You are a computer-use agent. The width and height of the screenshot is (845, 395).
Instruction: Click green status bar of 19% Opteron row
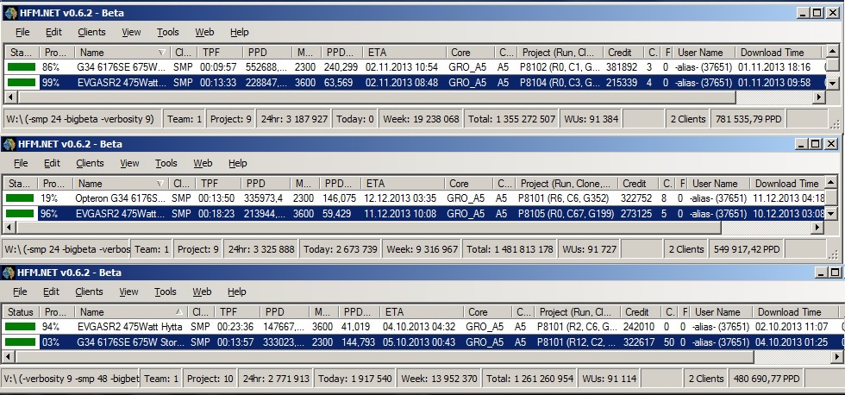(x=20, y=198)
